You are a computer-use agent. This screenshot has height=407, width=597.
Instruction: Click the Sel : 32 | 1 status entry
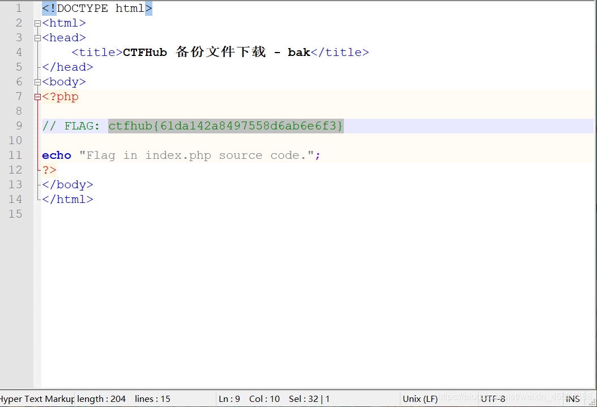309,399
